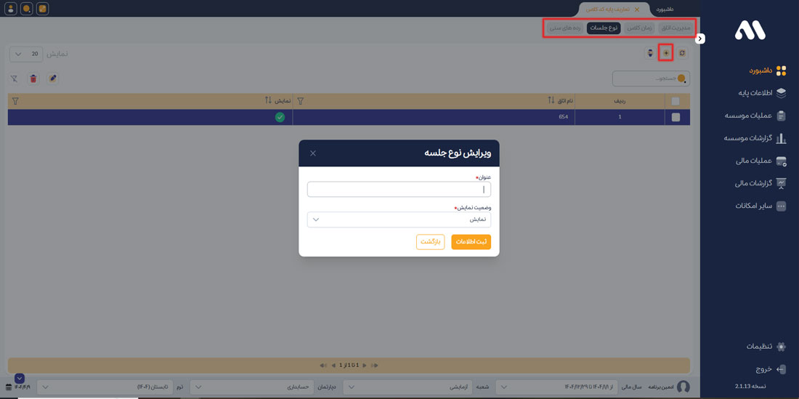Click the refresh icon in the toolbar

682,53
